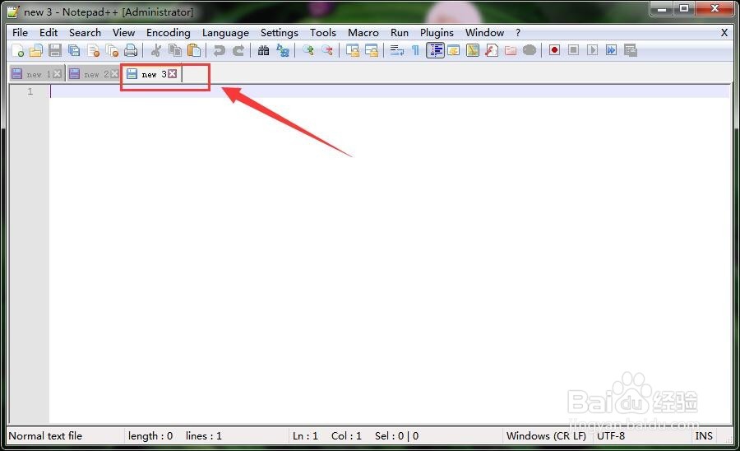This screenshot has width=740, height=451.
Task: Toggle Word wrap in the toolbar
Action: pos(397,50)
